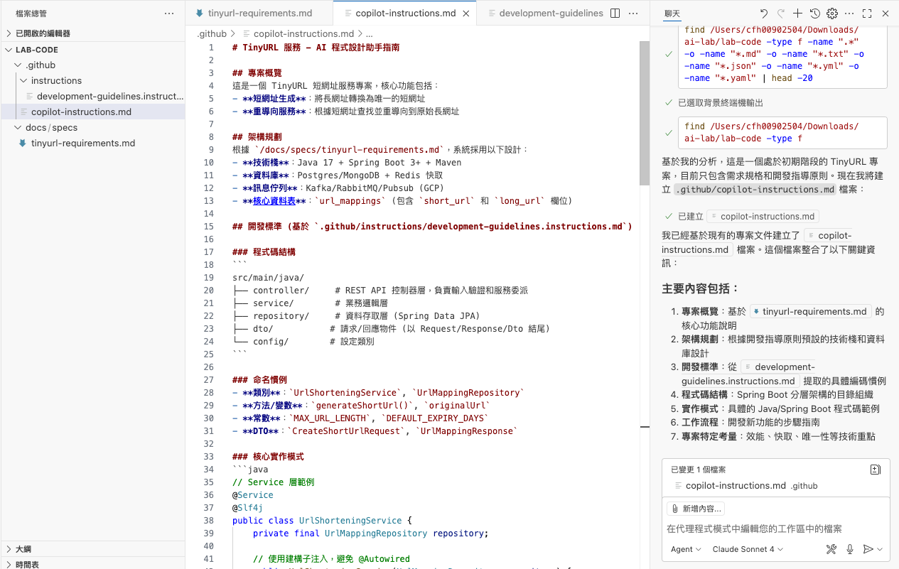Expand 已開啟的編輯器 section
The width and height of the screenshot is (899, 569).
92,33
